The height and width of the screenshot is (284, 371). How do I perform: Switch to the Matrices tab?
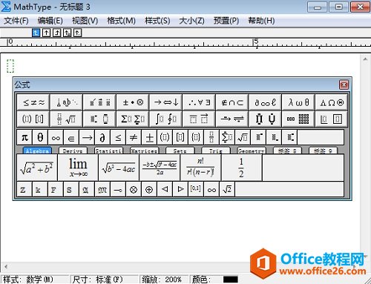pyautogui.click(x=144, y=151)
